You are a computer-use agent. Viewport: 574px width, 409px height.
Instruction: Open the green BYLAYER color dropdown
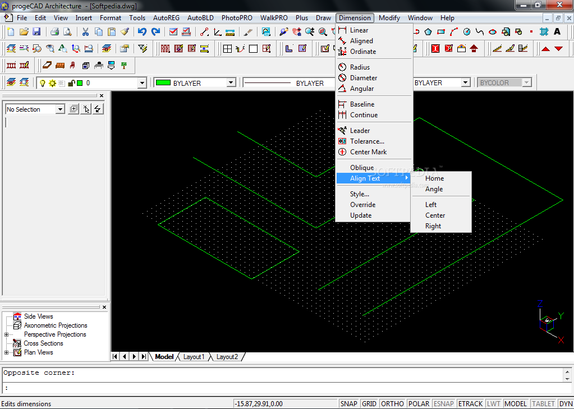tap(231, 82)
